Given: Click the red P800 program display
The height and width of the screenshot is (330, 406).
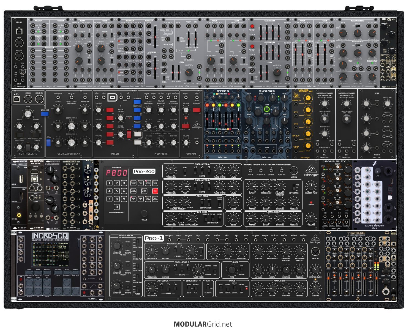Looking at the screenshot, I should point(117,173).
